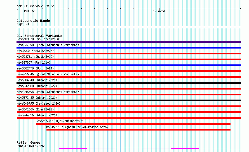Click the chr17:1980090..1980262 coordinates text
Screen dimensions: 249x152
(36, 6)
